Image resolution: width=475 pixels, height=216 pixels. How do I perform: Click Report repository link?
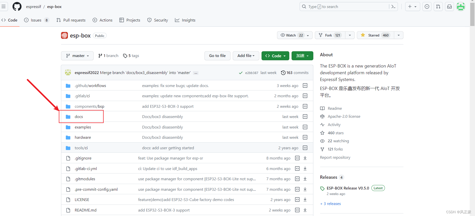pyautogui.click(x=335, y=157)
